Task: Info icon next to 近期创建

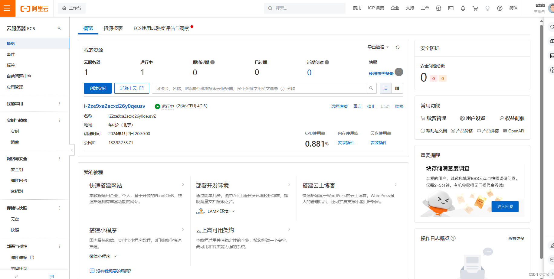Action: (327, 62)
